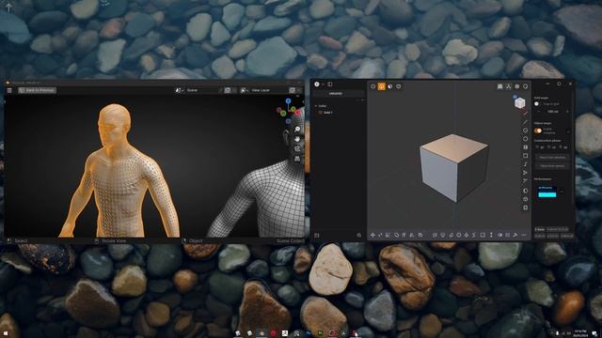Click the Blender viewport zoom magnifier icon
602x338 pixels.
(x=297, y=130)
